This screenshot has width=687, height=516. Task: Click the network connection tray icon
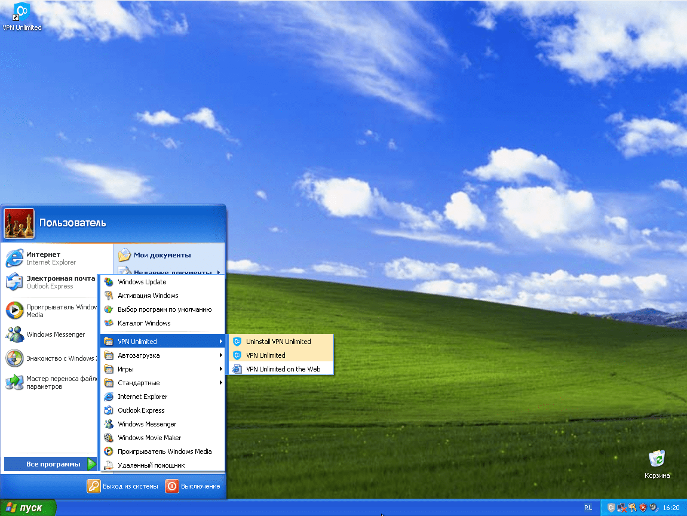[x=621, y=508]
